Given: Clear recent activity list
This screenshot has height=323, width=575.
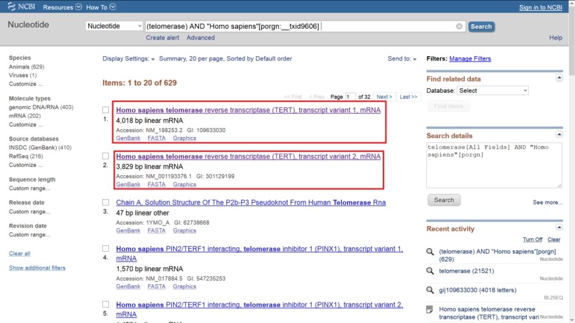Looking at the screenshot, I should click(553, 239).
